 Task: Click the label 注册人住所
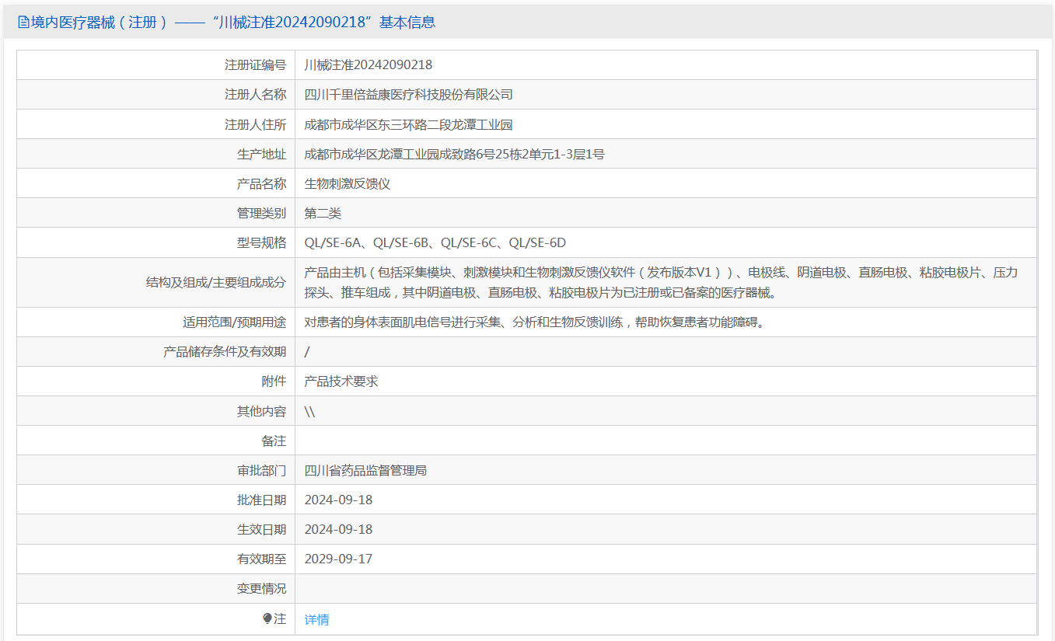255,124
